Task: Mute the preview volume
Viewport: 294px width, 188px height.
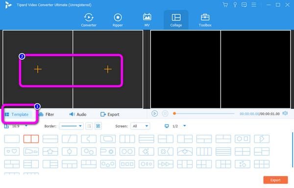Action: click(285, 113)
